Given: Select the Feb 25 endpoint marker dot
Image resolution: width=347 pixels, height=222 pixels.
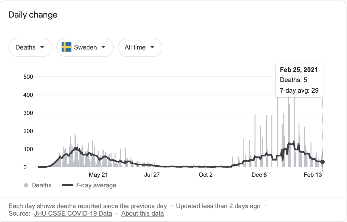Looking at the screenshot, I should pyautogui.click(x=323, y=162).
